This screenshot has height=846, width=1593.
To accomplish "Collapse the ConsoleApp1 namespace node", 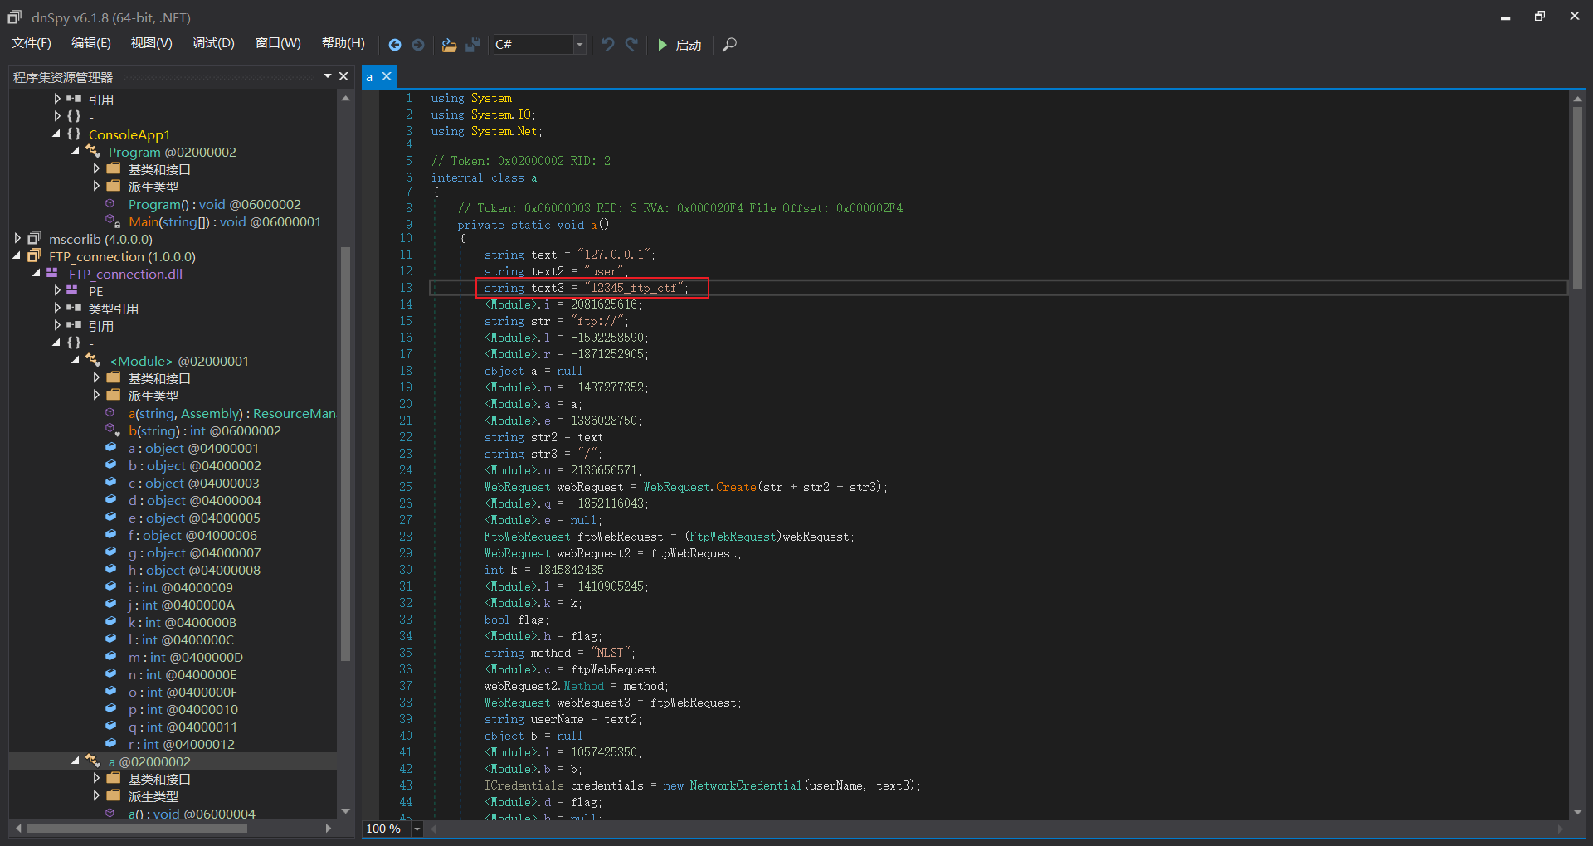I will pyautogui.click(x=56, y=134).
